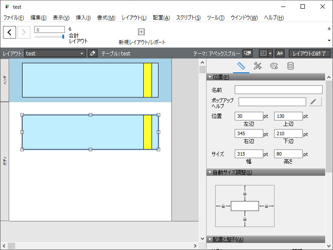Screen dimensions: 333x250
Task: Click the layout number field showing 6
Action: point(49,29)
